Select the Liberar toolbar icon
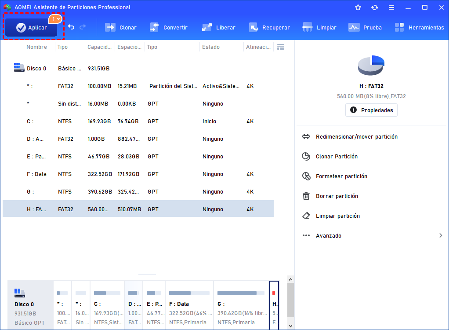 [218, 27]
